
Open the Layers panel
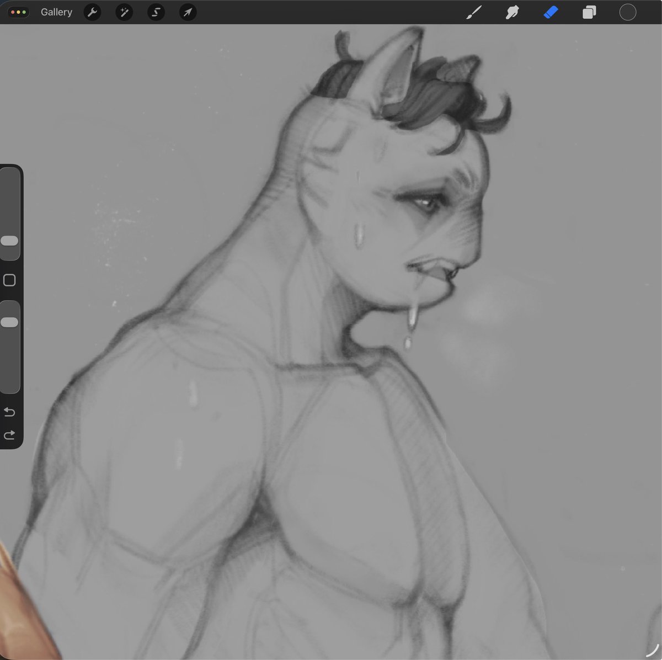tap(589, 12)
